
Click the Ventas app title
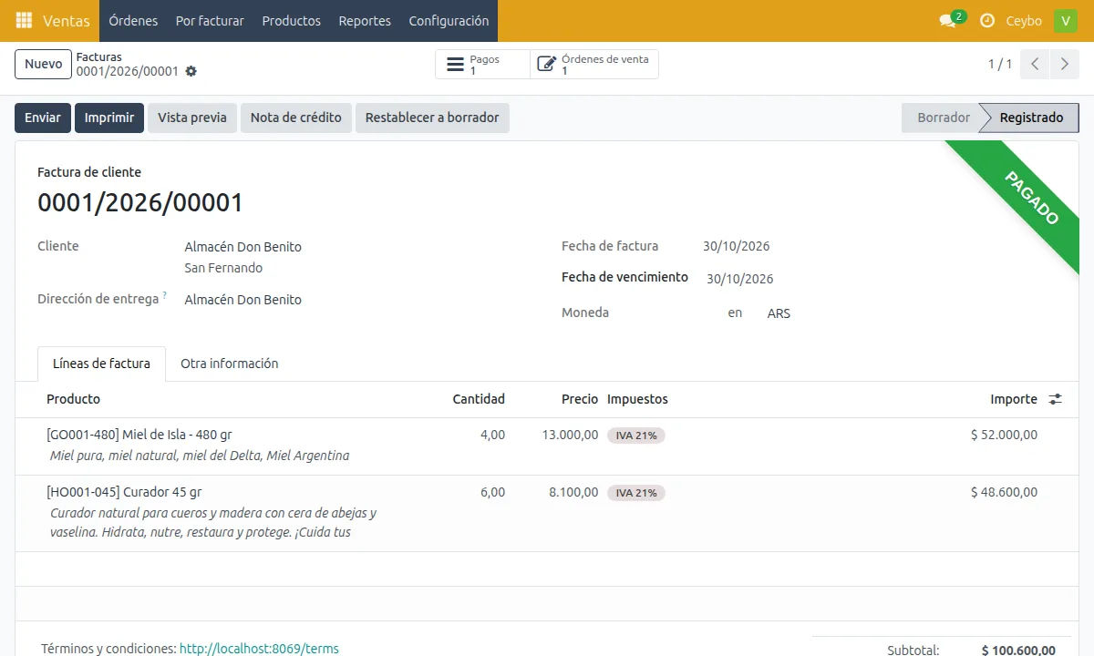[x=67, y=21]
